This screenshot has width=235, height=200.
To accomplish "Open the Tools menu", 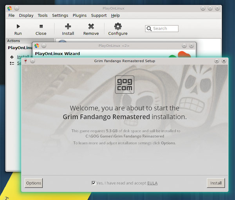I will click(x=43, y=16).
